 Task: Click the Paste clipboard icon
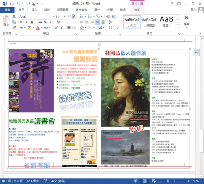click(x=6, y=19)
